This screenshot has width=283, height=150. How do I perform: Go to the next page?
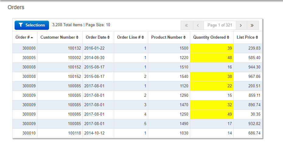(x=241, y=25)
